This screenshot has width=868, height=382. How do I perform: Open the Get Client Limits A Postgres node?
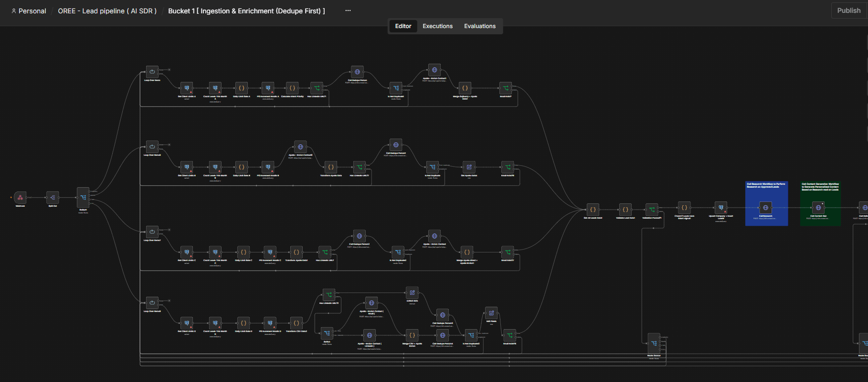(x=187, y=88)
